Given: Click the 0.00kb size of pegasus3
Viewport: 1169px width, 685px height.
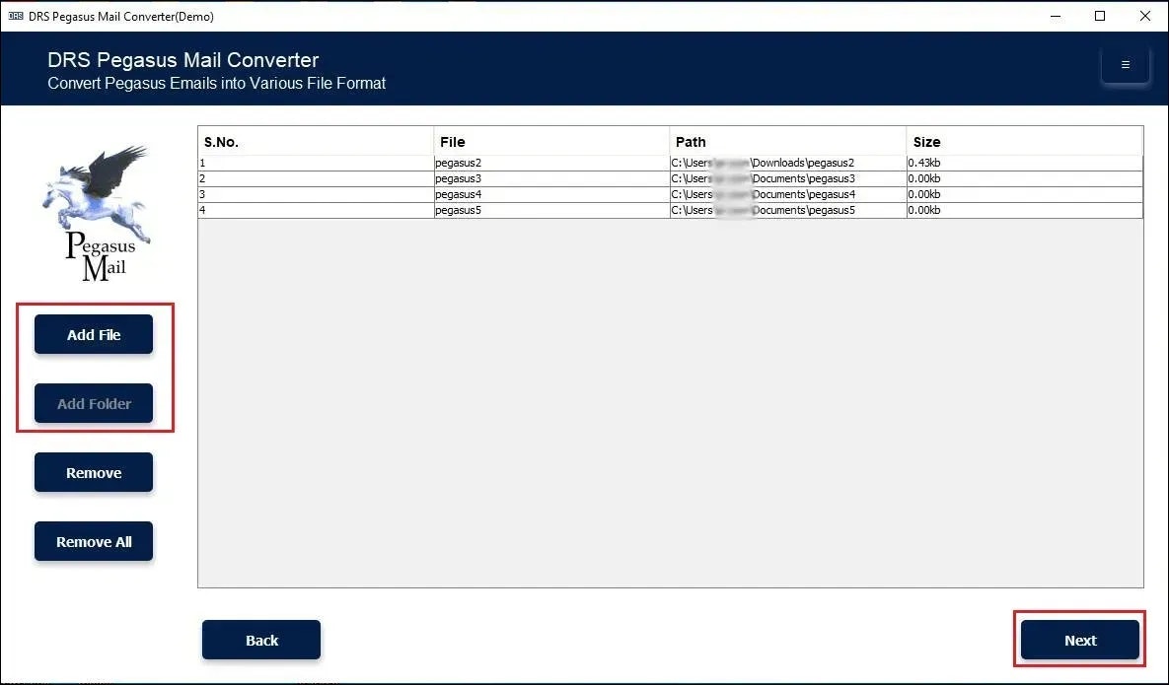Looking at the screenshot, I should tap(1024, 178).
